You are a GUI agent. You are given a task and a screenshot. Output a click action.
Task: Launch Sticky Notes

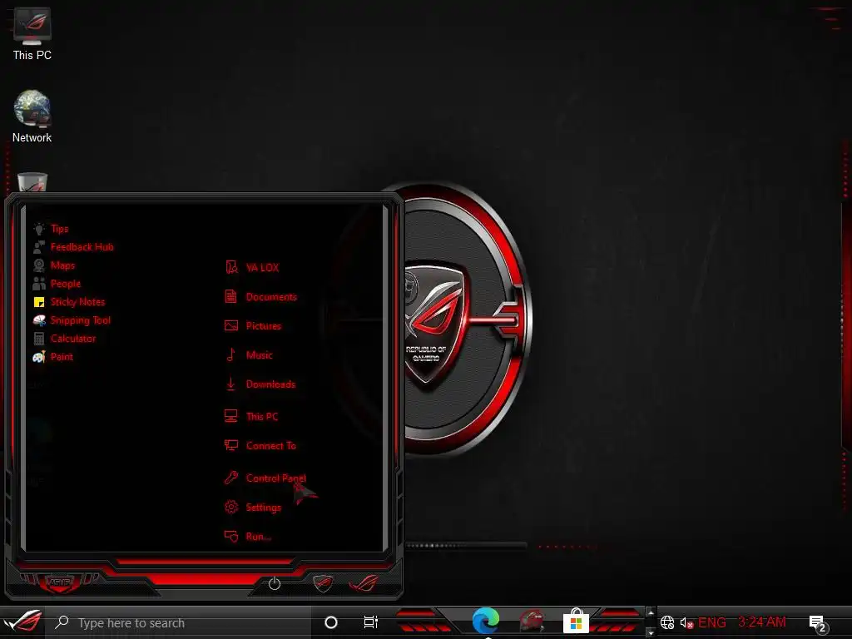click(69, 302)
